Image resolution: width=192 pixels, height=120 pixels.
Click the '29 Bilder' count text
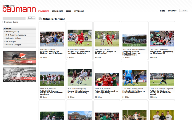(x=153, y=97)
